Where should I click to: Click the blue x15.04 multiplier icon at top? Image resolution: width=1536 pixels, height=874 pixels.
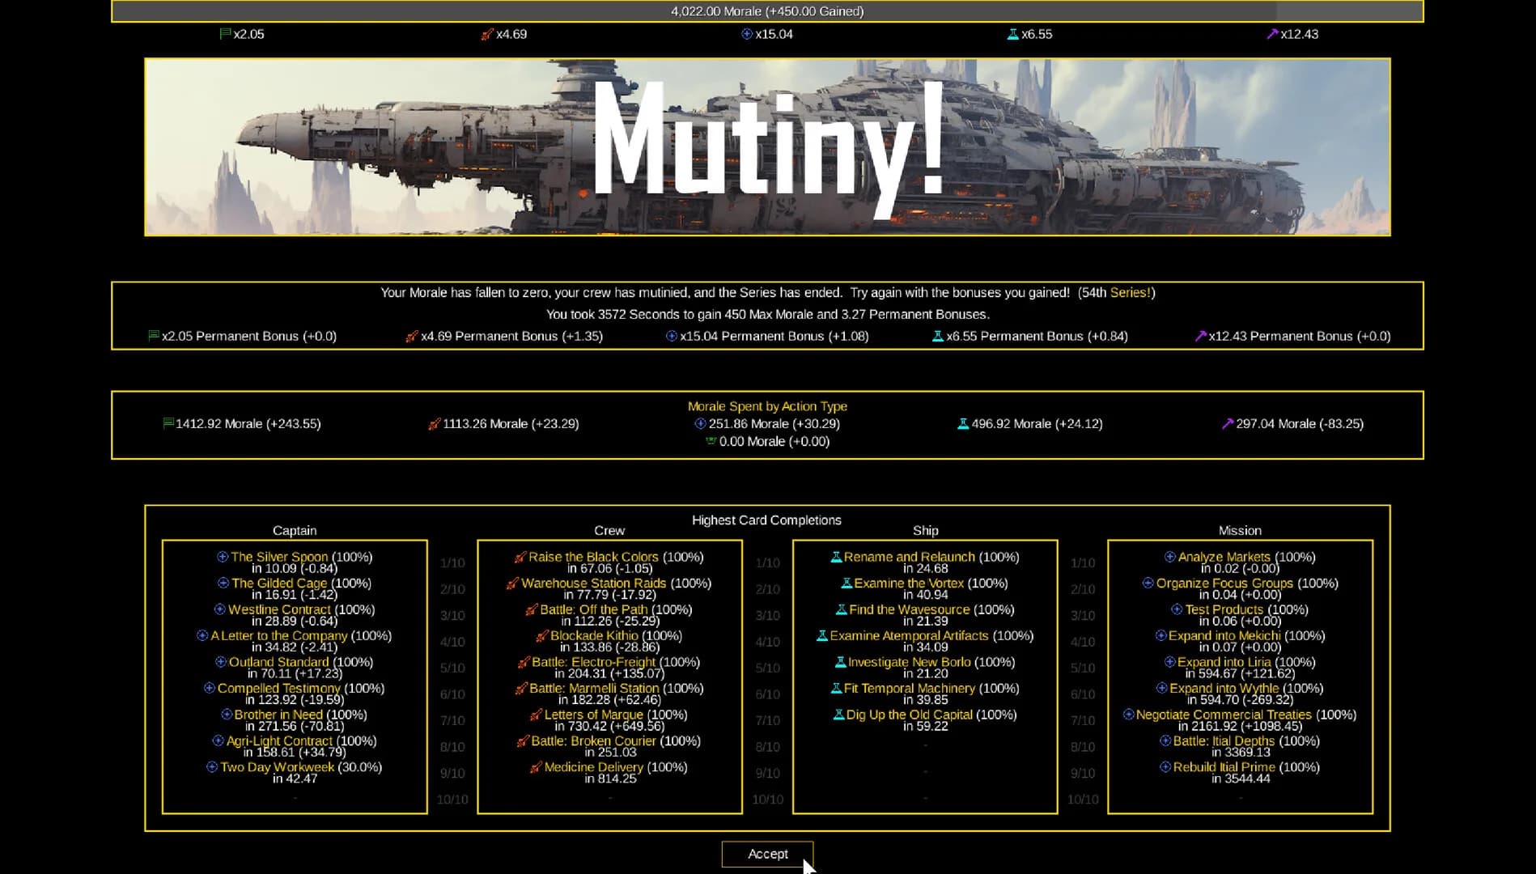(x=747, y=34)
